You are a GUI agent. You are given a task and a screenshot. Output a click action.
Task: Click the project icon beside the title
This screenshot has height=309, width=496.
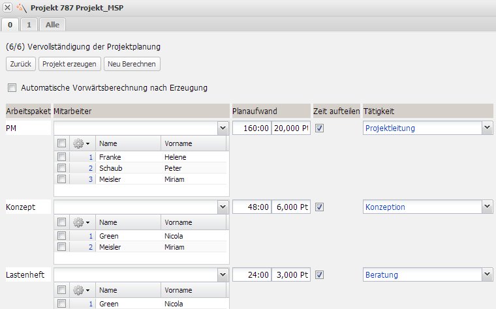pyautogui.click(x=20, y=7)
